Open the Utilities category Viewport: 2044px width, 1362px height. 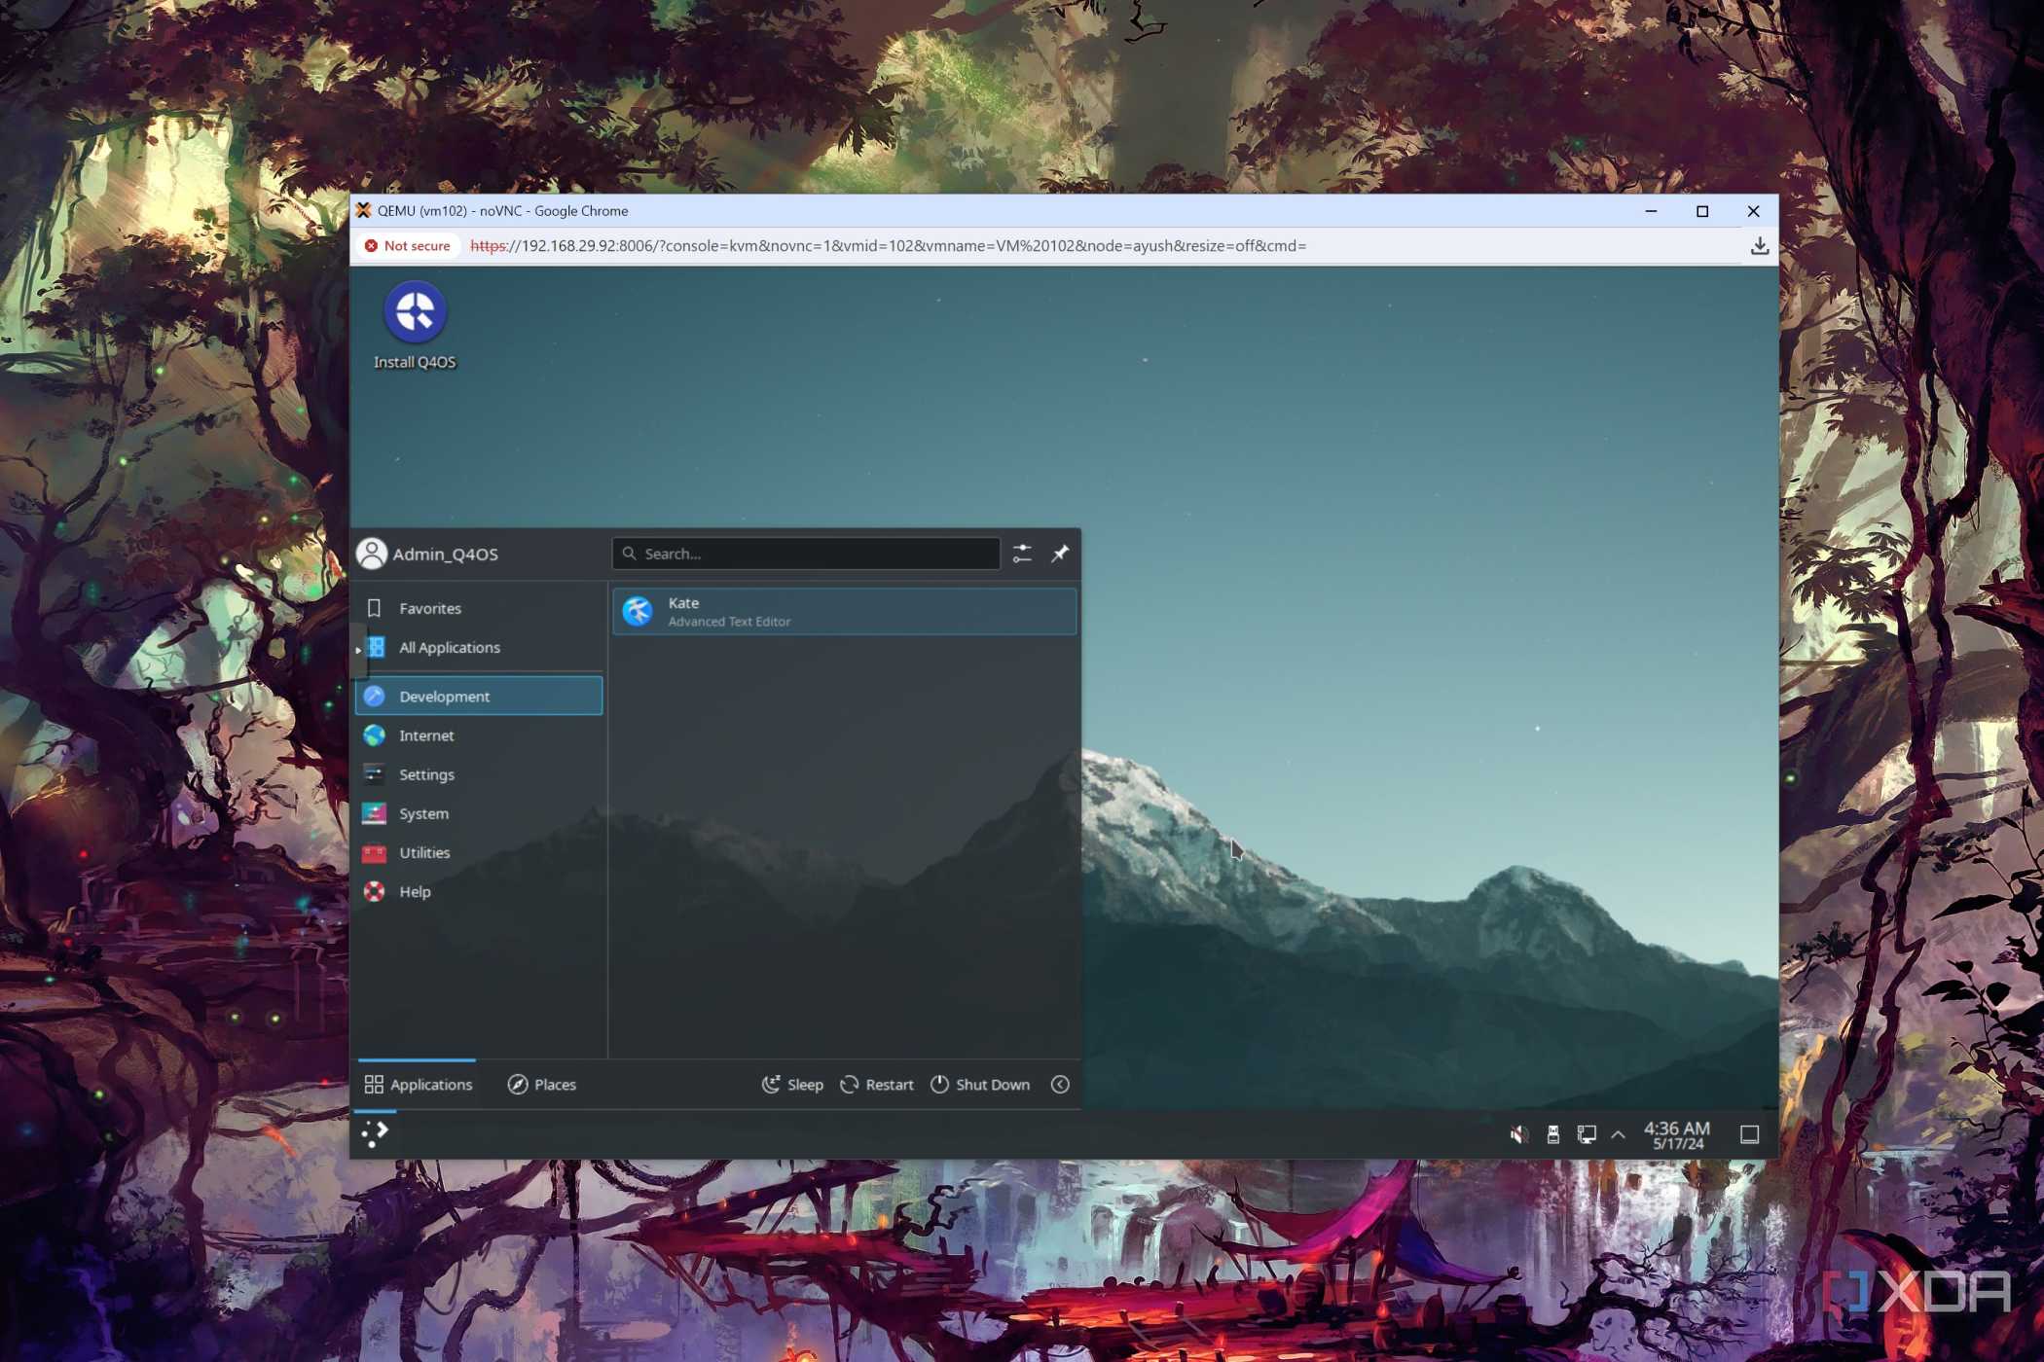(x=479, y=852)
